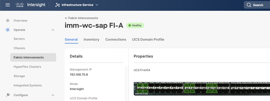Click the Management IP value 192.168.70.8
Image resolution: width=270 pixels, height=101 pixels.
tap(79, 75)
